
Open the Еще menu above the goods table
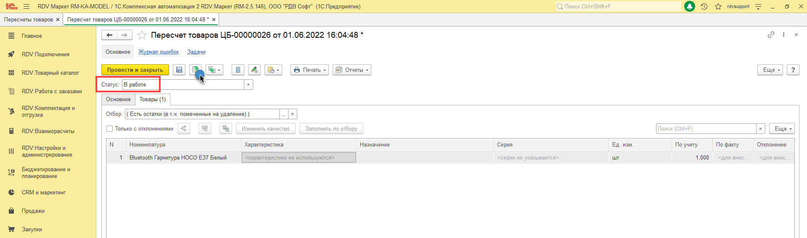(782, 129)
